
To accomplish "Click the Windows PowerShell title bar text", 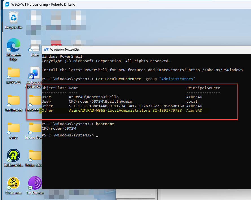I will tap(66, 50).
